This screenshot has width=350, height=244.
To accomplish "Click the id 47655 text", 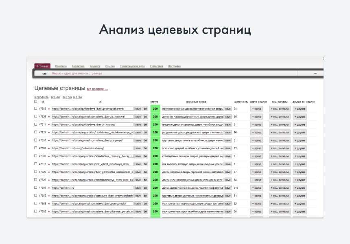I will click(42, 211).
